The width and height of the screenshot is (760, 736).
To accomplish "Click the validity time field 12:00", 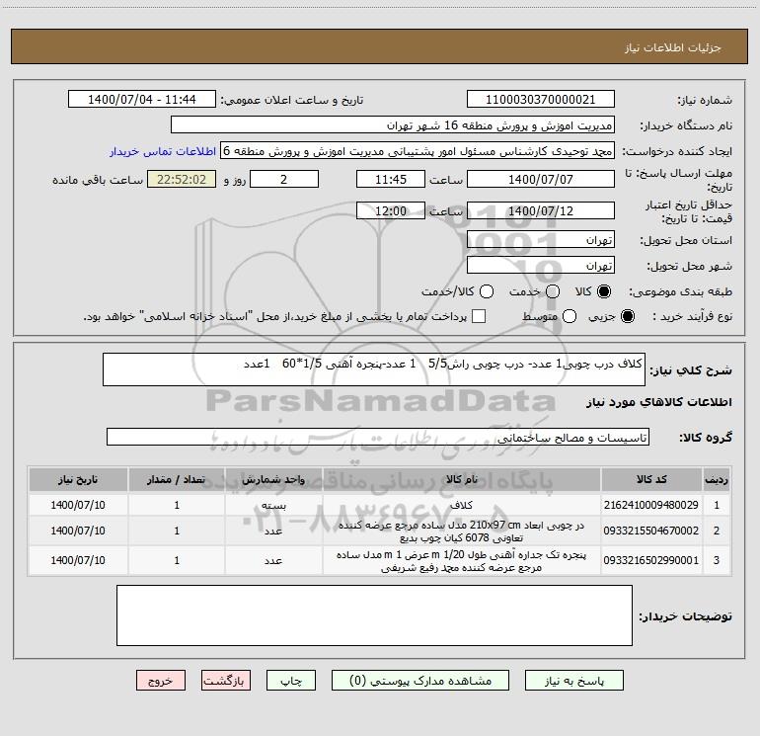I will coord(391,211).
